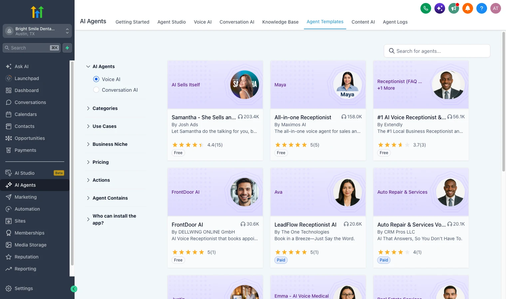Select the Conversation AI radio button

(x=96, y=90)
